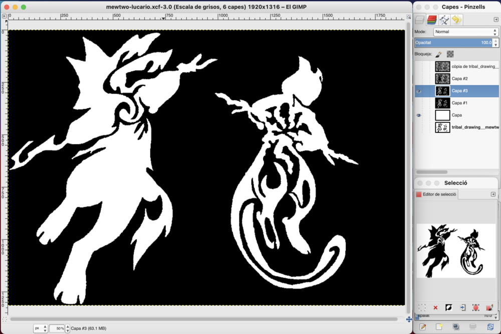
Task: Open Selecció panel tab configuration menu
Action: (493, 194)
